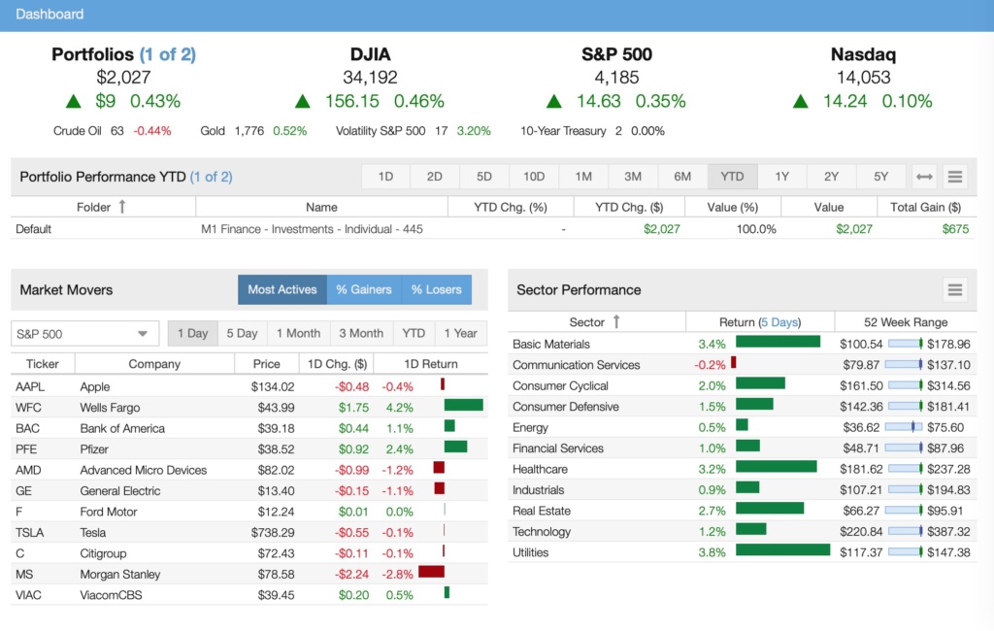Viewport: 994px width, 631px height.
Task: Click the Advanced Micro Devices company name
Action: 144,471
